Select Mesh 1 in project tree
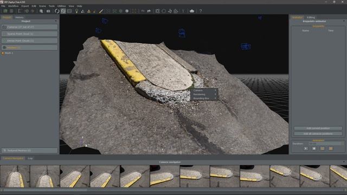This screenshot has width=347, height=195. pyautogui.click(x=9, y=53)
